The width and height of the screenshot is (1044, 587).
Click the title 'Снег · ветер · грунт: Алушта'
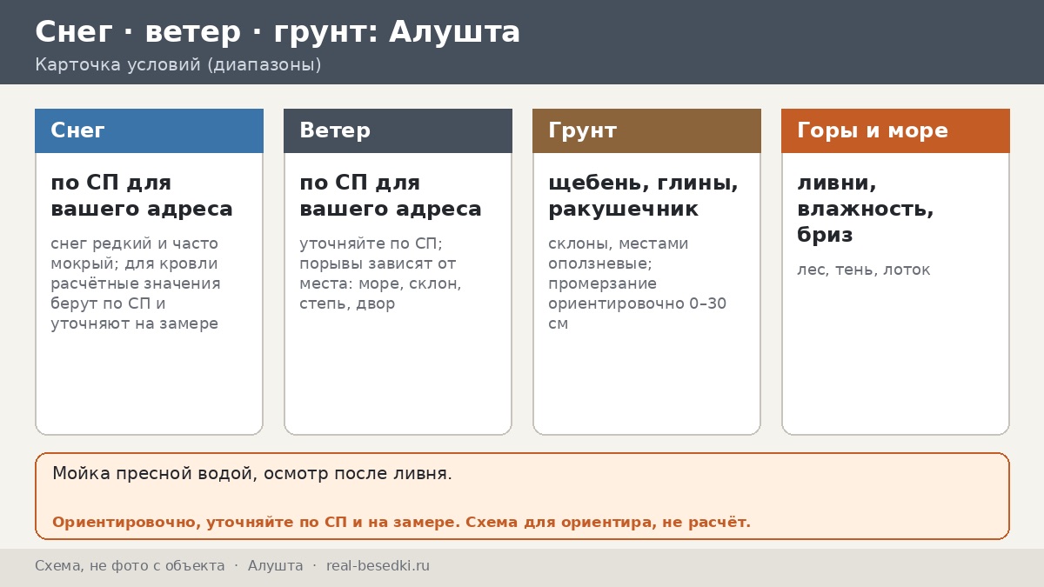pyautogui.click(x=278, y=32)
